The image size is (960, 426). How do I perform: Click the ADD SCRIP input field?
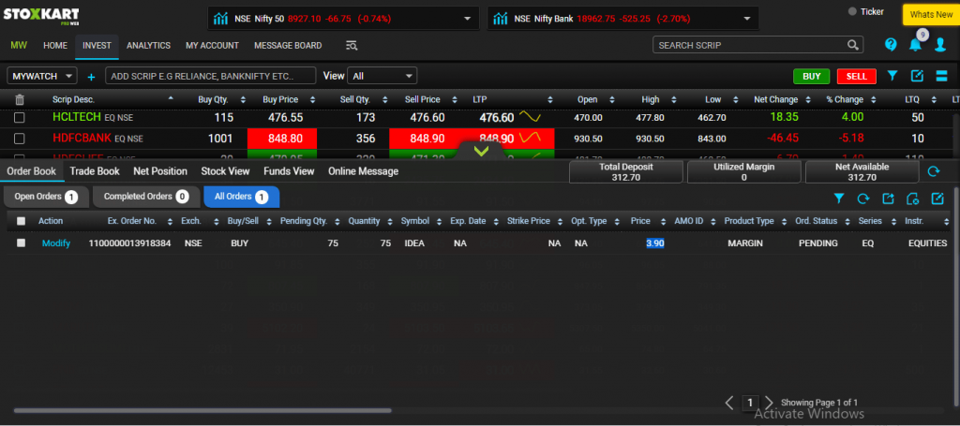211,76
